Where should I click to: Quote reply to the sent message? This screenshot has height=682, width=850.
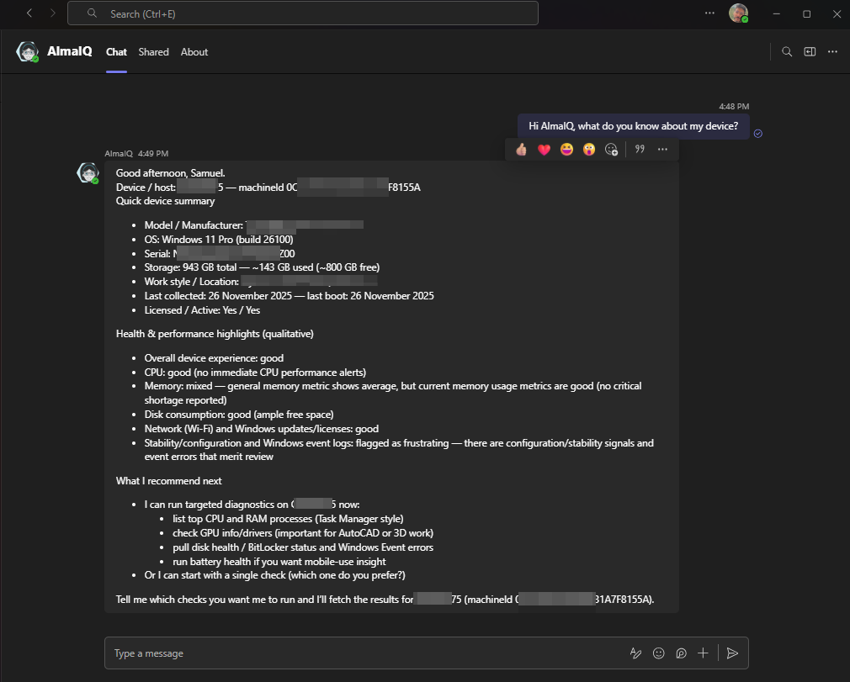(640, 150)
